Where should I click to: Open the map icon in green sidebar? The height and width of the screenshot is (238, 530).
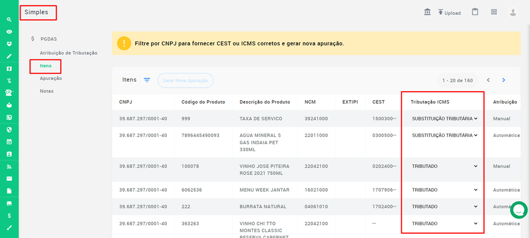tap(9, 68)
